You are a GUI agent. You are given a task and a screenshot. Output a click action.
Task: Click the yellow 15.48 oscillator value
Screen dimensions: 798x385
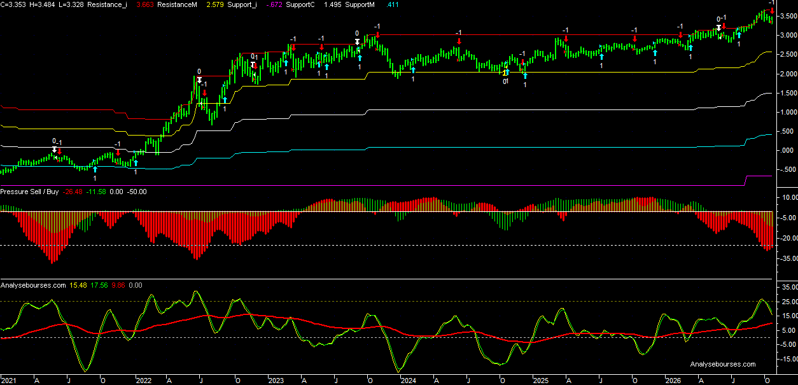click(x=79, y=285)
